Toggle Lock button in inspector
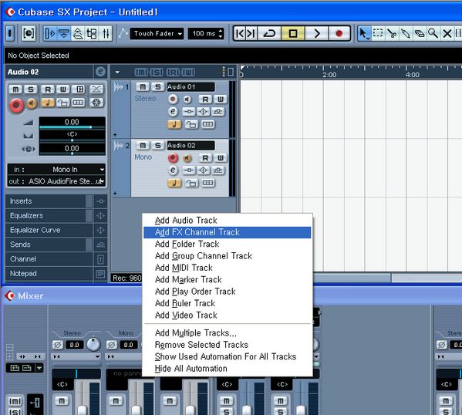This screenshot has width=462, height=415. click(63, 103)
